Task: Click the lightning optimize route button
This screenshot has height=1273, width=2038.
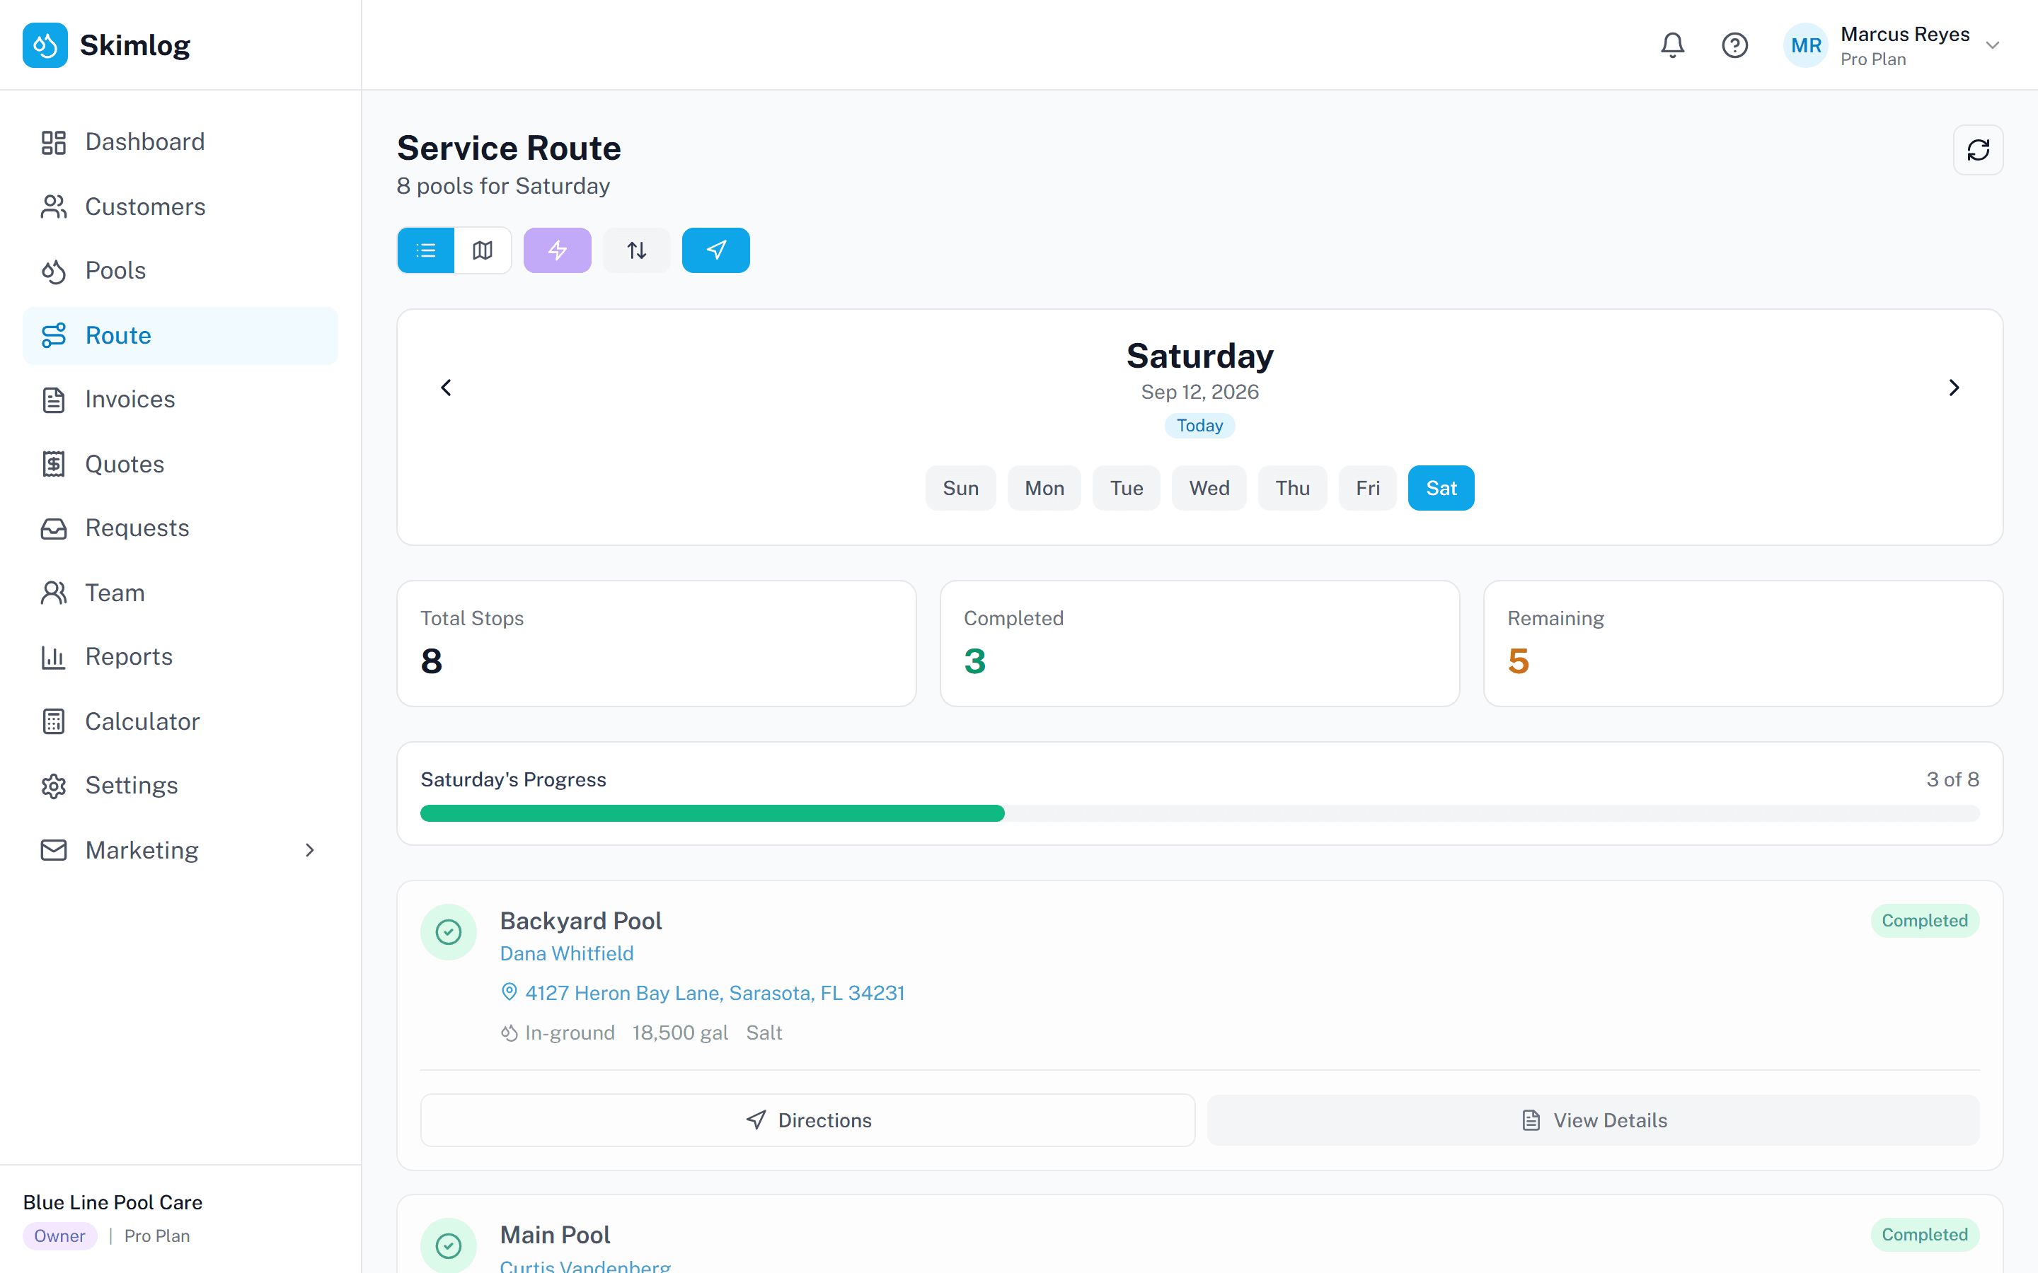Action: 558,250
